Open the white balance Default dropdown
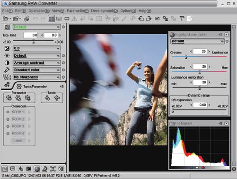 (x=36, y=55)
